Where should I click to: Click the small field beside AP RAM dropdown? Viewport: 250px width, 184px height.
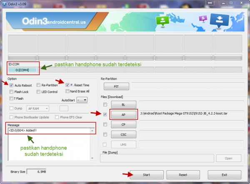(64, 108)
